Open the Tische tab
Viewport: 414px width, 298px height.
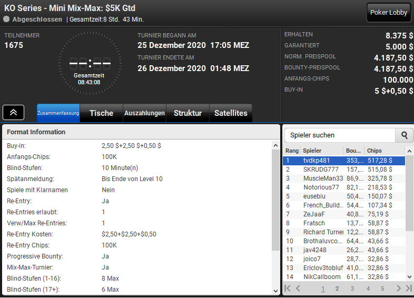tap(101, 113)
